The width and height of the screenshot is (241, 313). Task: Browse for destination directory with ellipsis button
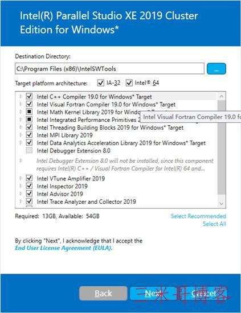click(x=217, y=69)
